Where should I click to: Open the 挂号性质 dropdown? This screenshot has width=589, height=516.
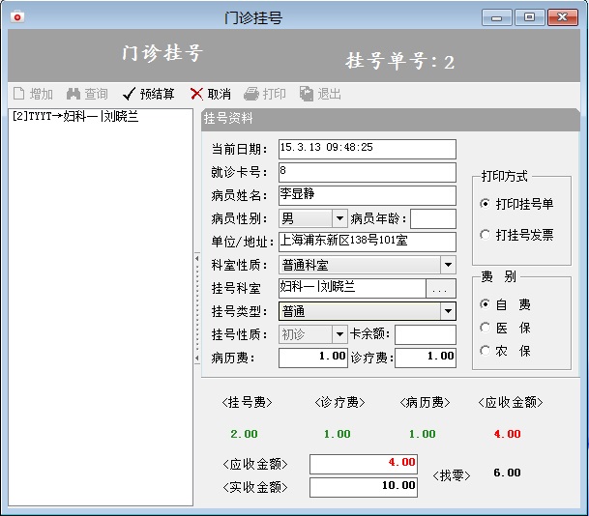tap(339, 334)
